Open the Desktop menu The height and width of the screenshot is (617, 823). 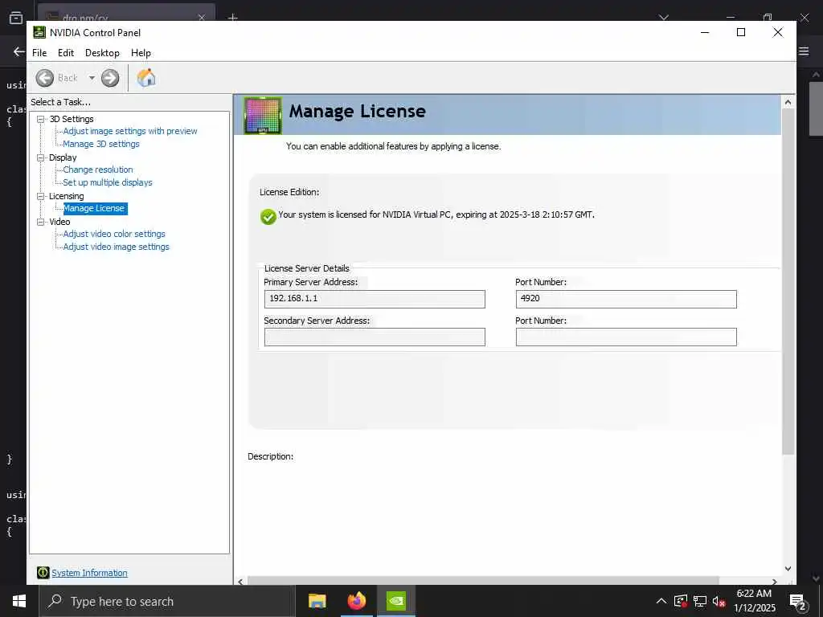(102, 53)
